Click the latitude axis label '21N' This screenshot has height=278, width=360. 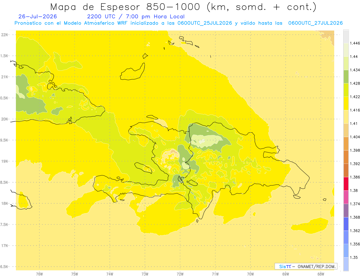(x=5, y=77)
